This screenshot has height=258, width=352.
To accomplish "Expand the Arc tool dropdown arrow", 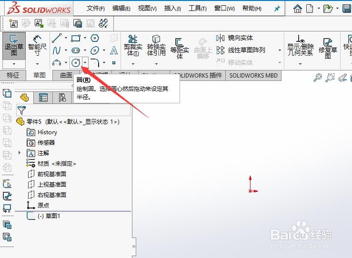I will [66, 62].
